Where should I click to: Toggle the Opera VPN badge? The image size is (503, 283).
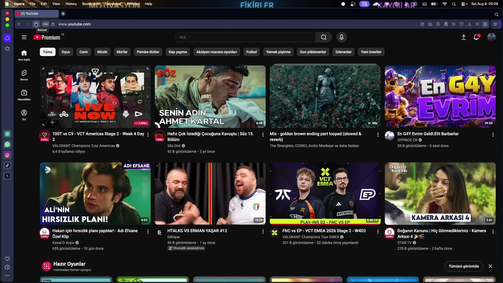point(45,24)
